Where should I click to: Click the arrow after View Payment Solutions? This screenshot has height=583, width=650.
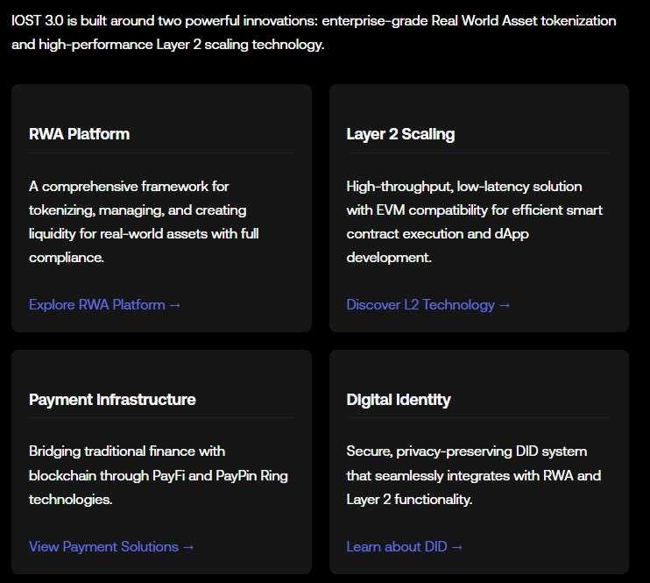click(x=188, y=547)
